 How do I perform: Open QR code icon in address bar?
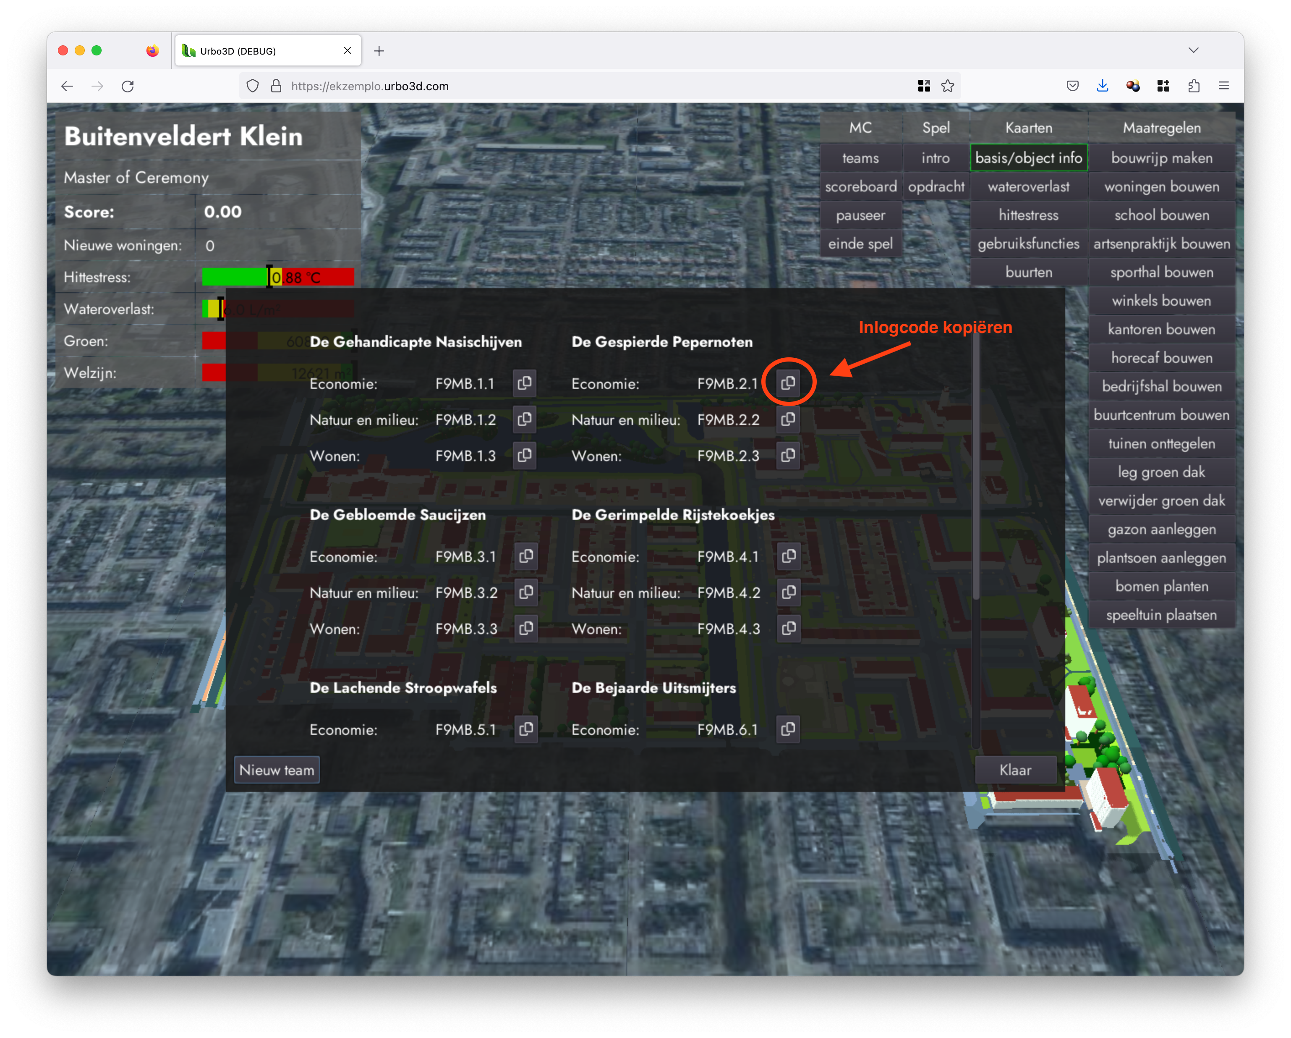point(924,86)
